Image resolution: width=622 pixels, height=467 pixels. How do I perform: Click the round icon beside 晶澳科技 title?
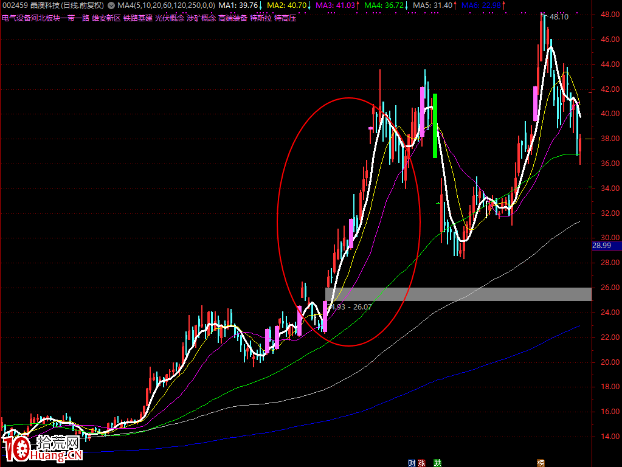[110, 5]
